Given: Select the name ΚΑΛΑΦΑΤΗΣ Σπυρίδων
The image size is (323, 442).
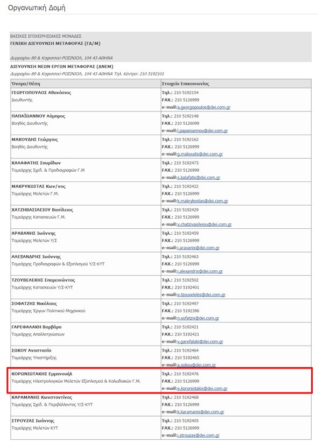Looking at the screenshot, I should [36, 163].
